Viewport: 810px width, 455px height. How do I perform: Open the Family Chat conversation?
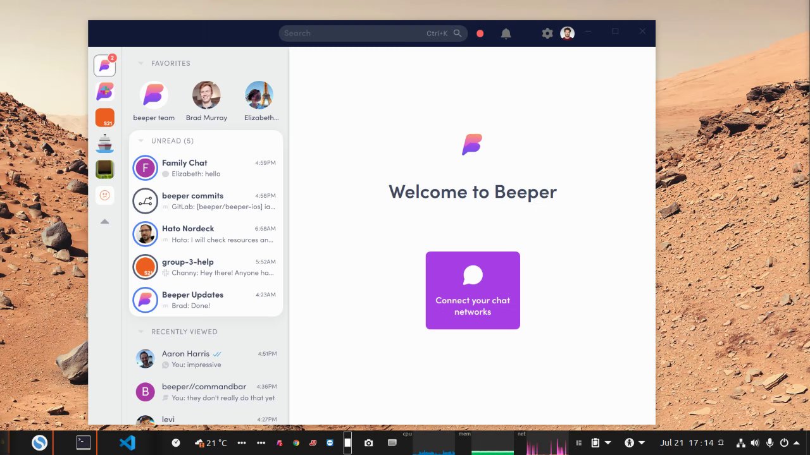(206, 168)
